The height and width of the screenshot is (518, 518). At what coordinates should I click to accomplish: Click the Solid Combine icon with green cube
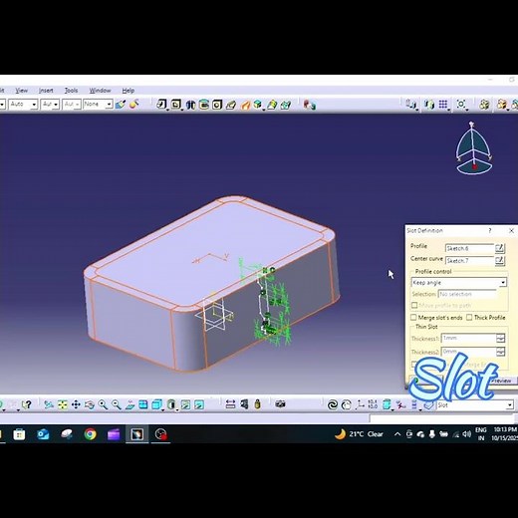click(258, 105)
